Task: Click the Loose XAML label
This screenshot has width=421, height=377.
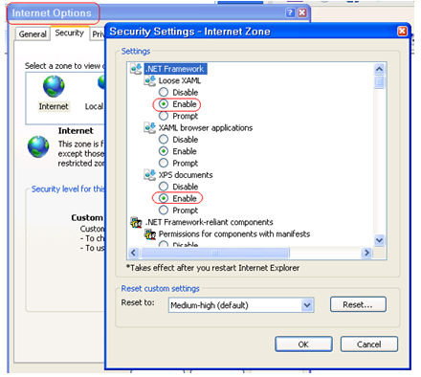Action: coord(180,80)
